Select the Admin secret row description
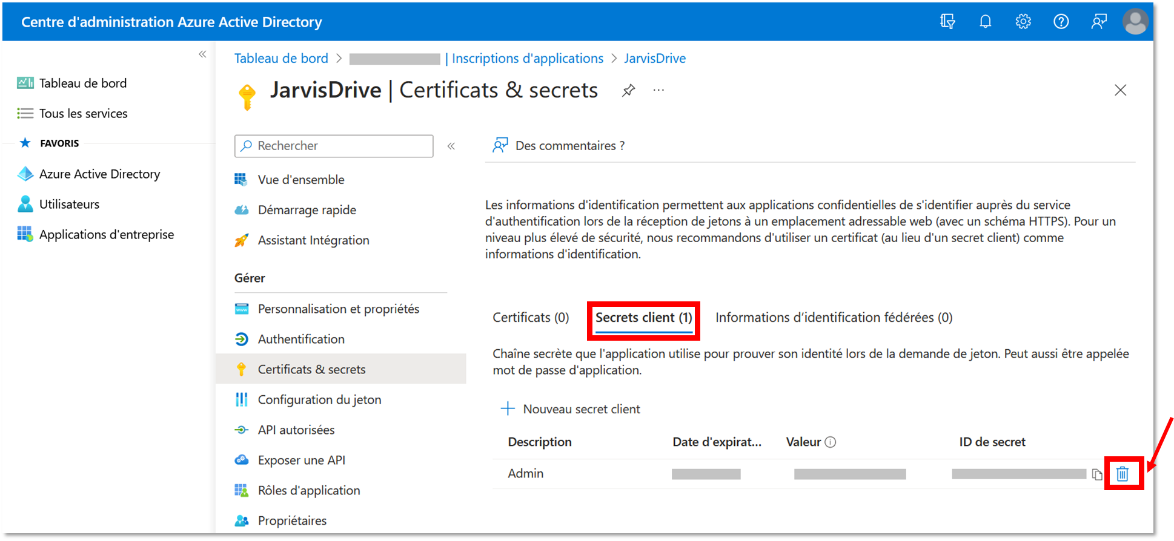 525,474
